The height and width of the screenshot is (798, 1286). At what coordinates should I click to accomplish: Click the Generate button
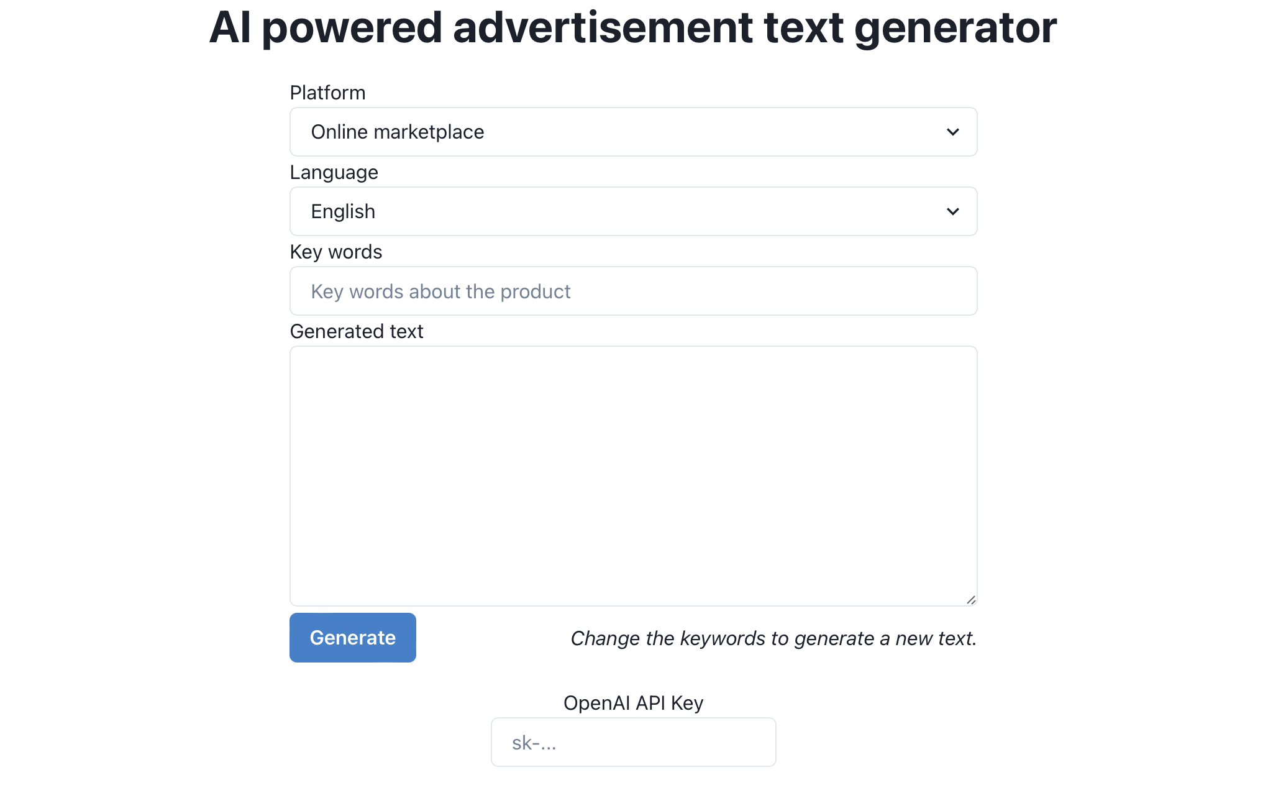pos(352,637)
